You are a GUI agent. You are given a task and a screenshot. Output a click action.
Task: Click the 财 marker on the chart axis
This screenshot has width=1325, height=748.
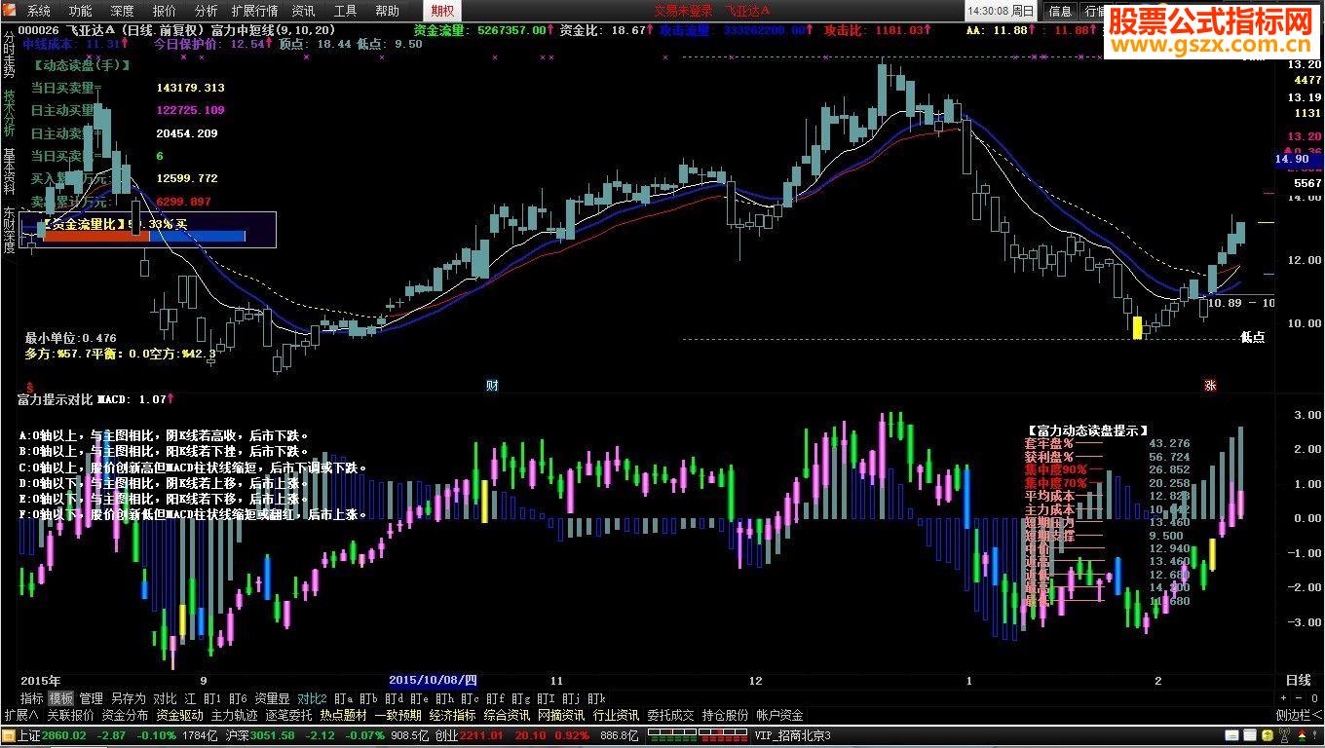tap(492, 386)
